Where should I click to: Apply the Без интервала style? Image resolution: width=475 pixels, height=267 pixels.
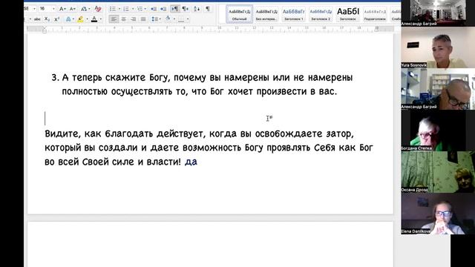(x=266, y=14)
